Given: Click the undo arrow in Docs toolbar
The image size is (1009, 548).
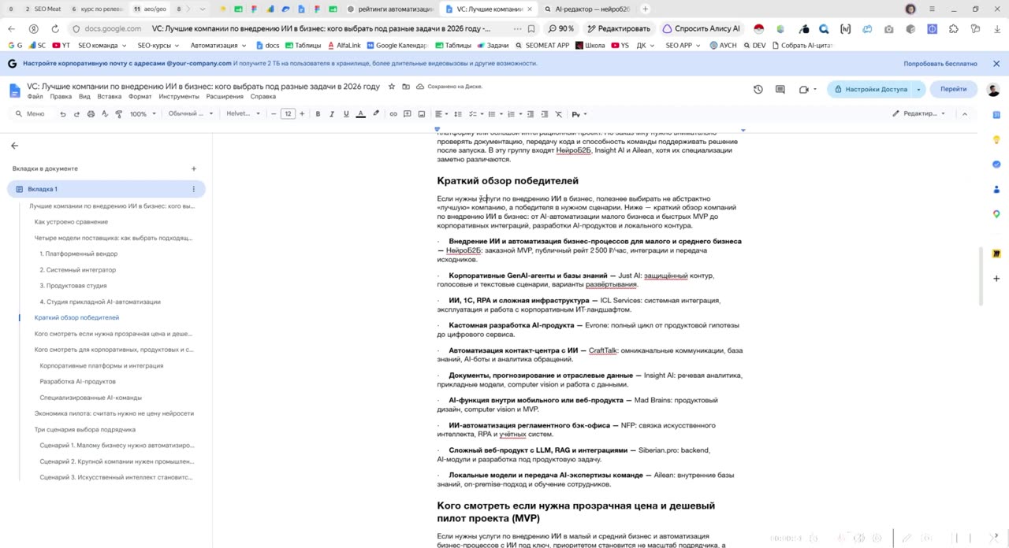Looking at the screenshot, I should 63,114.
